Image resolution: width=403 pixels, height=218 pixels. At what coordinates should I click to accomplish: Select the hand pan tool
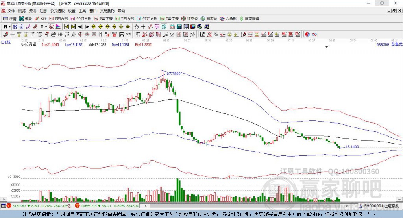[136, 27]
